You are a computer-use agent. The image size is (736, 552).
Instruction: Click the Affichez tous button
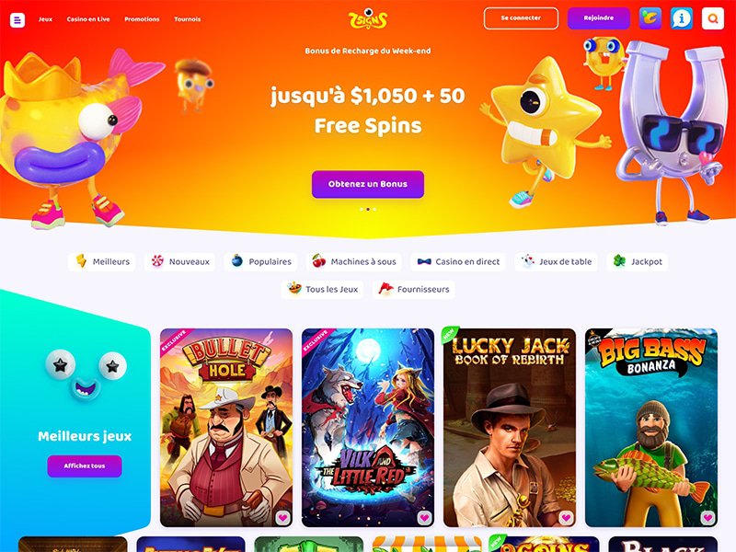point(85,466)
